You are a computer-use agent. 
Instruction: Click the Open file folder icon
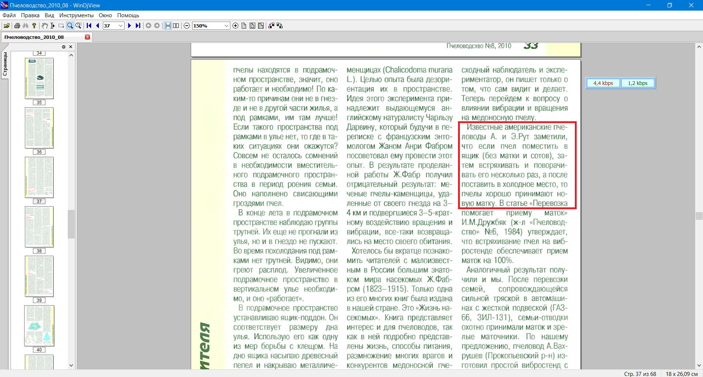tap(7, 26)
